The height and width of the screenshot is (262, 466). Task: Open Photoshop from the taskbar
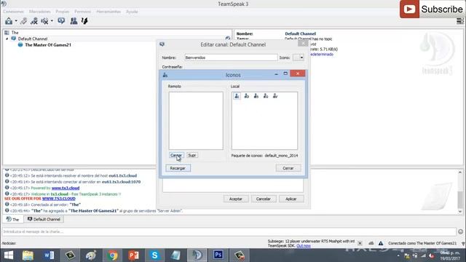pyautogui.click(x=218, y=255)
